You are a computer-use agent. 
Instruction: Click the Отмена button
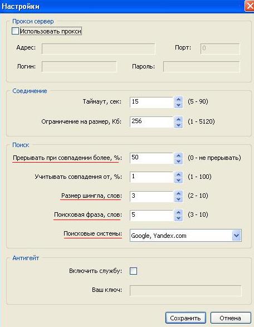(x=231, y=318)
